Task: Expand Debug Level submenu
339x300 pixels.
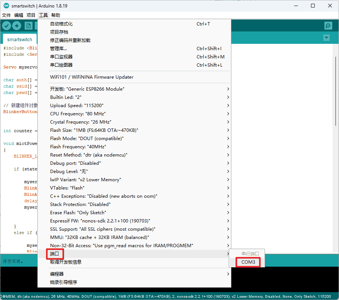Action: pos(134,171)
